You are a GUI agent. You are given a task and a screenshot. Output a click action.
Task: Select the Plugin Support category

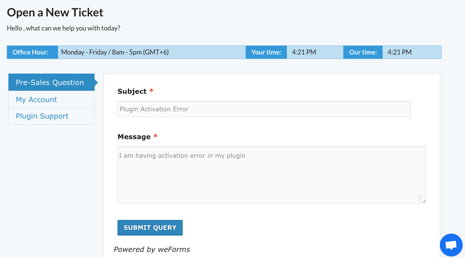coord(42,116)
